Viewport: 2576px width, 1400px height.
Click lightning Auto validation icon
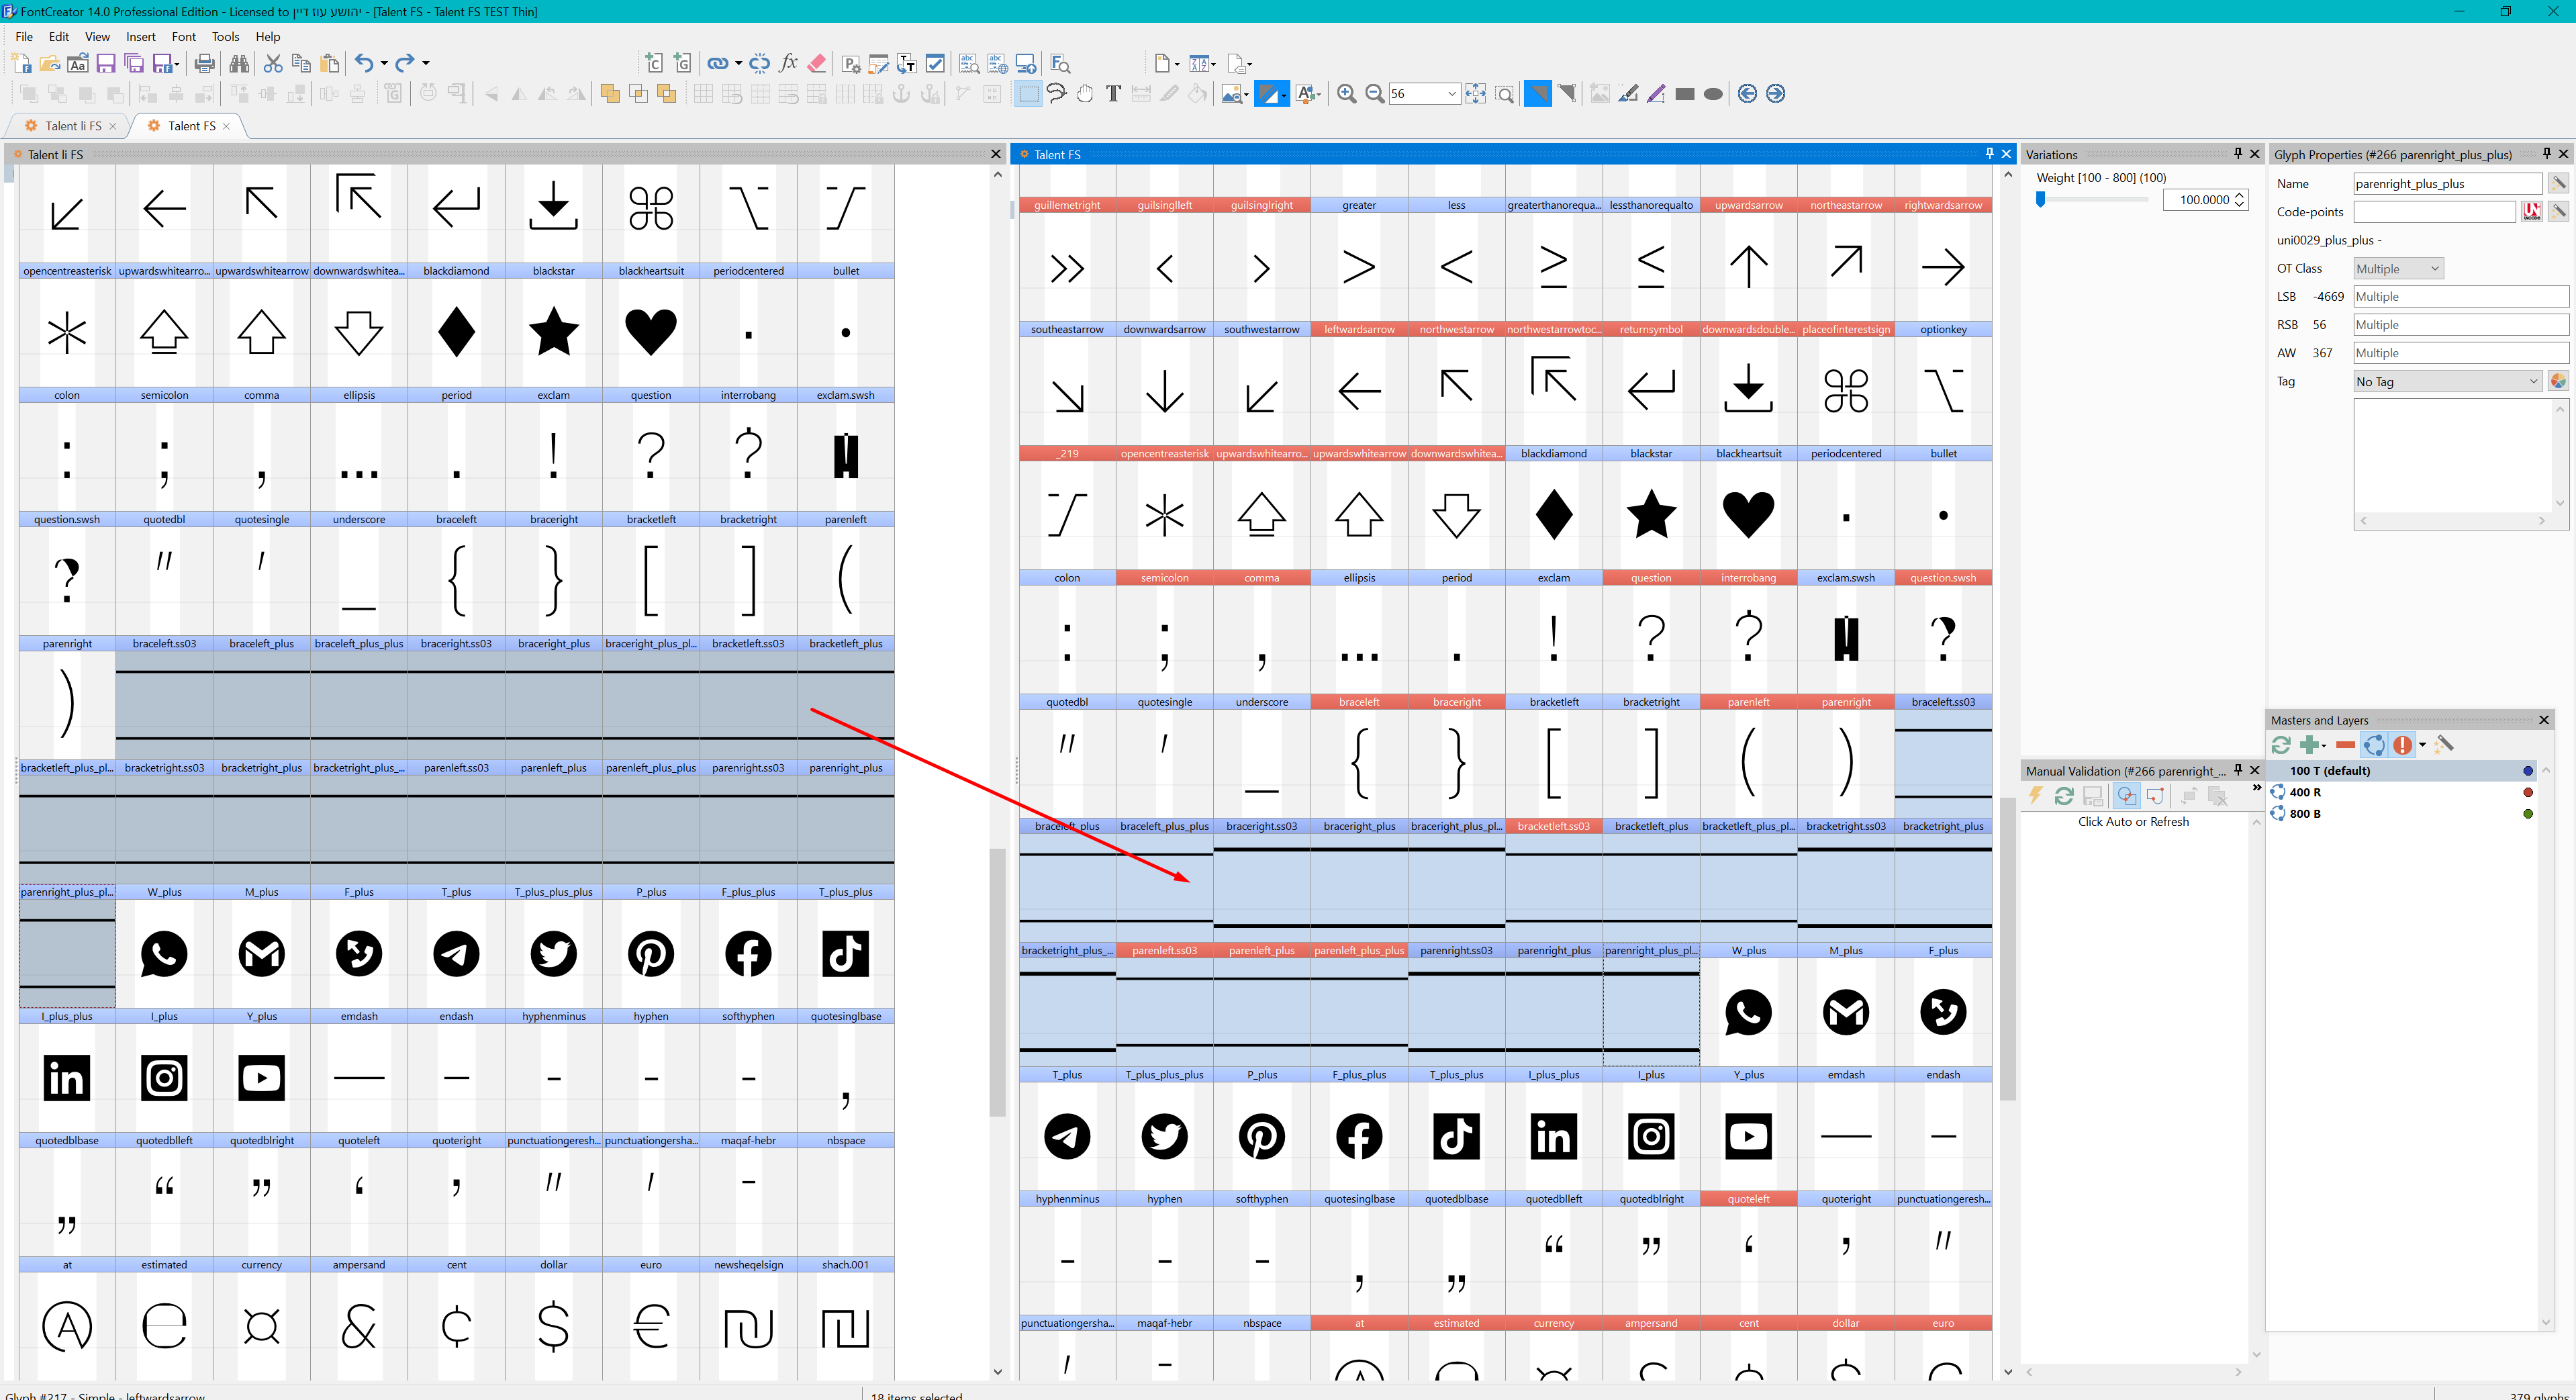pyautogui.click(x=2035, y=796)
